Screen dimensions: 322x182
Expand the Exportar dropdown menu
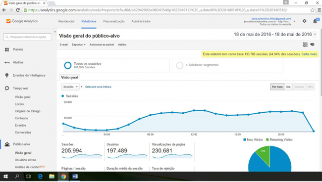click(x=78, y=45)
